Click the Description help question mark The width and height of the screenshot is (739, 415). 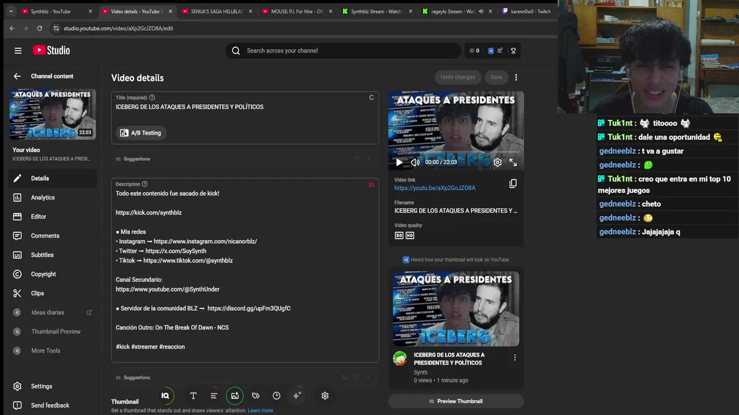[144, 184]
